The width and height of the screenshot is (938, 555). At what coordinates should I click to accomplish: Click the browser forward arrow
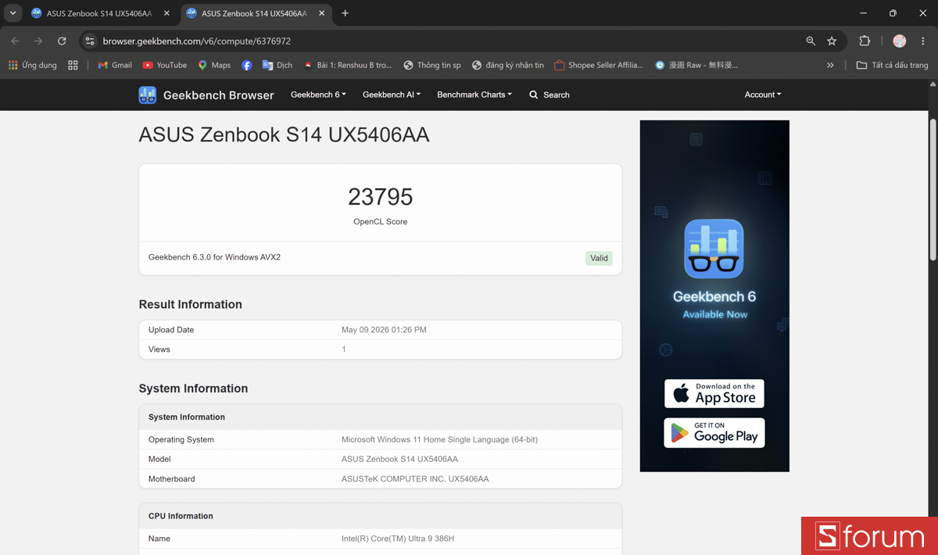click(x=38, y=41)
